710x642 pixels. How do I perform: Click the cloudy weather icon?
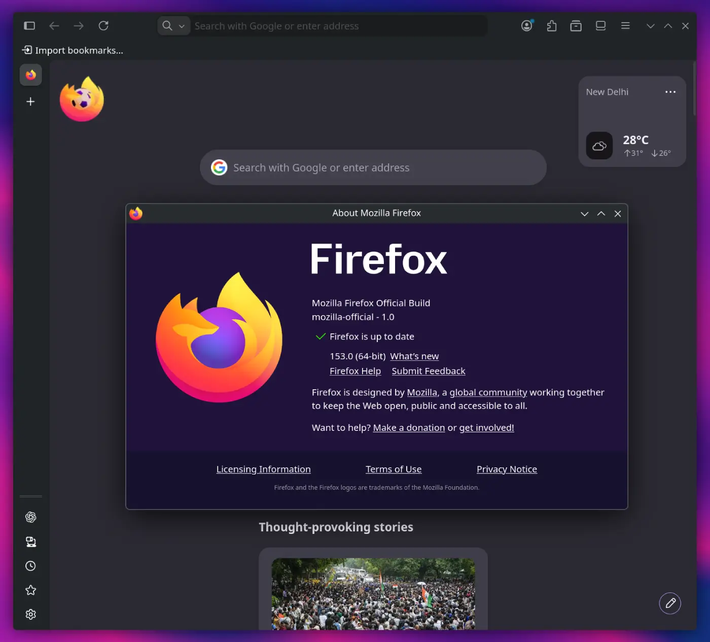599,146
